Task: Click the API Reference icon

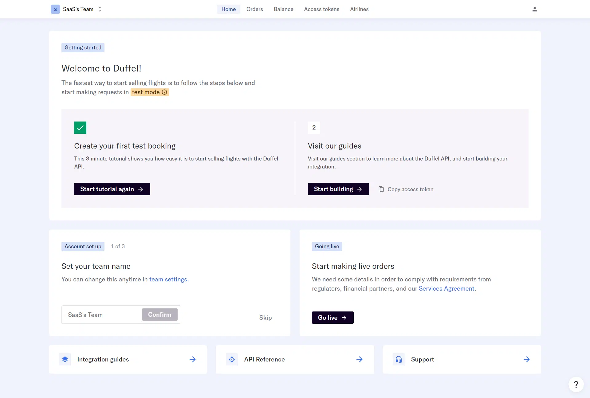Action: tap(232, 359)
